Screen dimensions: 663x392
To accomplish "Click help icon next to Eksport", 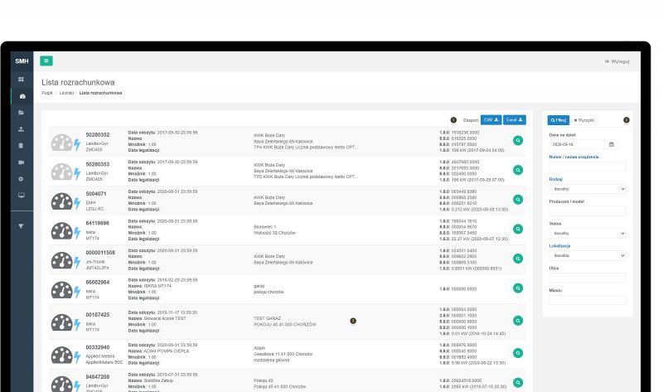I will 453,120.
